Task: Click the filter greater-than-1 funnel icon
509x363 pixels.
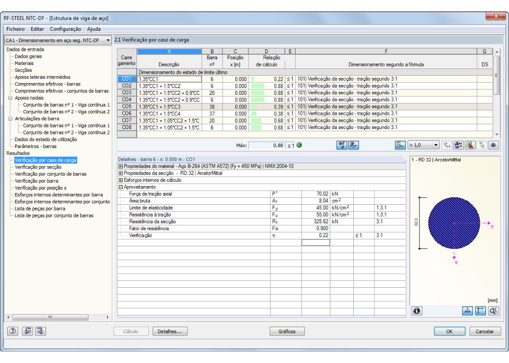Action: (447, 145)
